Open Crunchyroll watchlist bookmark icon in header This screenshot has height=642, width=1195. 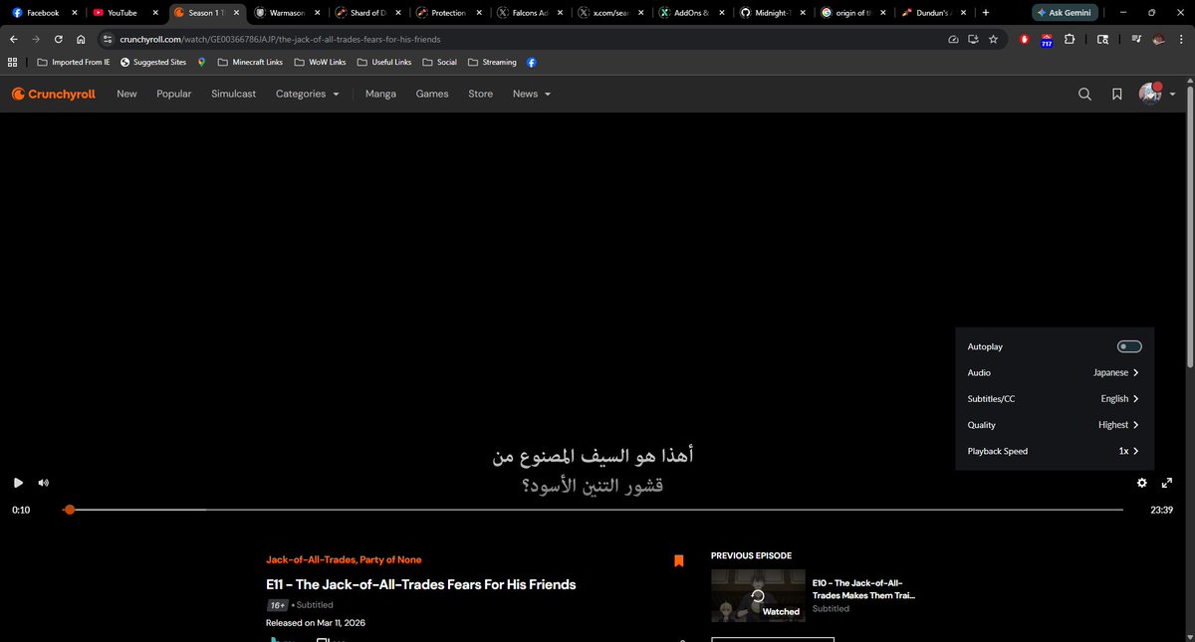pos(1117,94)
